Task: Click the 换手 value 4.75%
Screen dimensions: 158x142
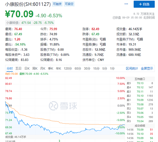Action: click(54, 39)
